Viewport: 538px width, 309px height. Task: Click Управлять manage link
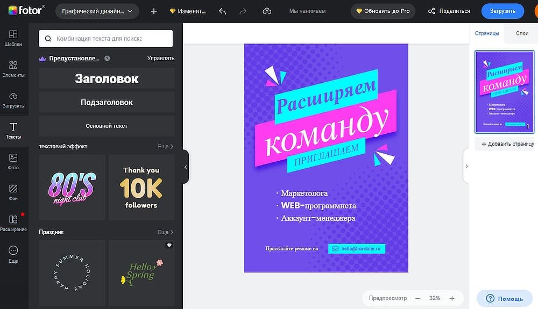coord(160,58)
